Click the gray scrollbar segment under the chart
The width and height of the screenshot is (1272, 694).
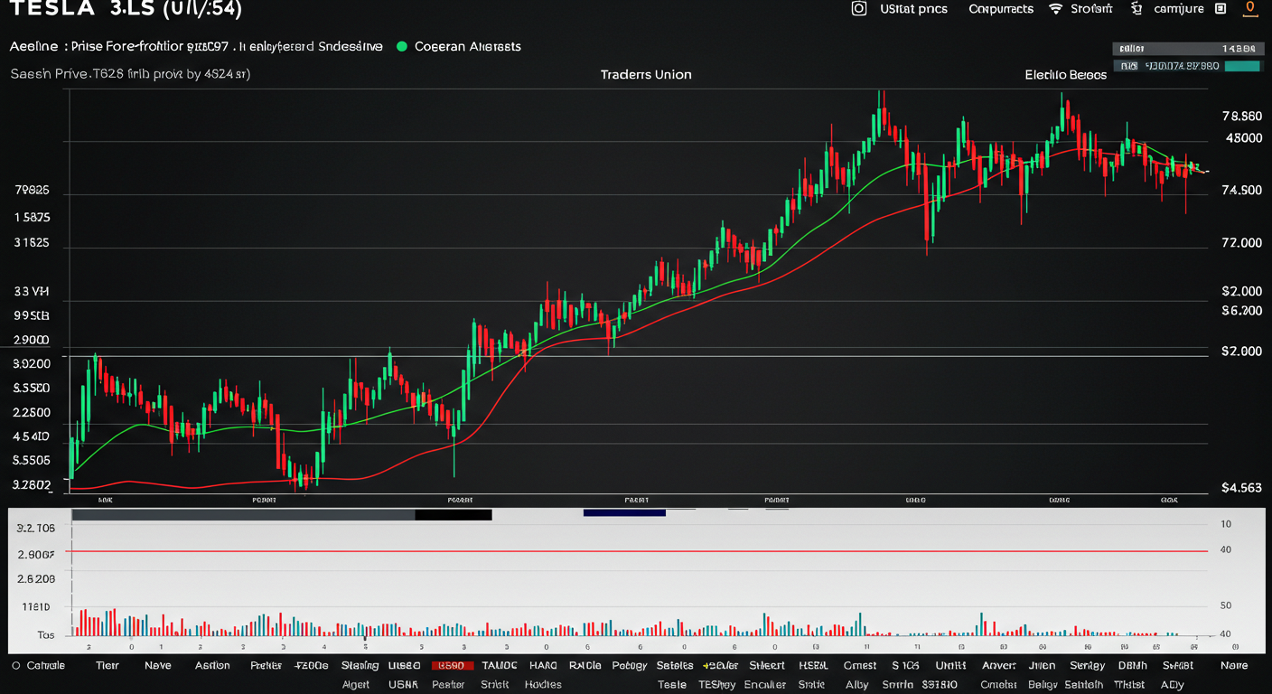(243, 514)
